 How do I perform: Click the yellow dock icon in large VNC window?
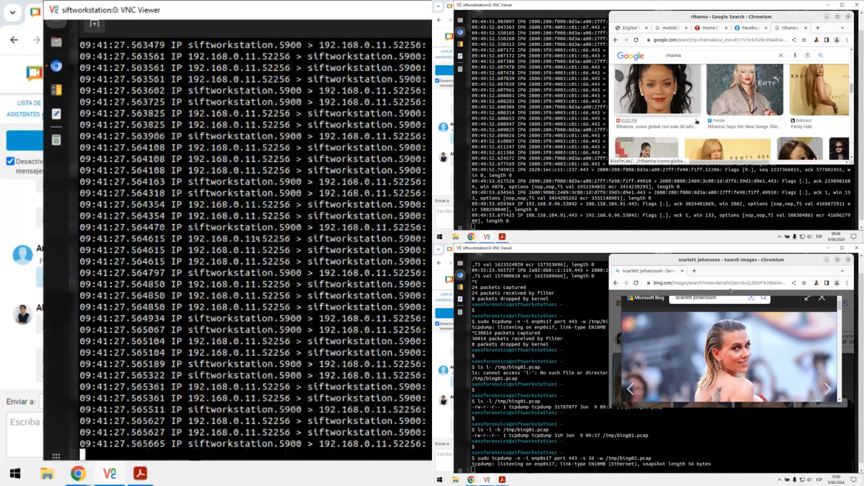coord(56,90)
